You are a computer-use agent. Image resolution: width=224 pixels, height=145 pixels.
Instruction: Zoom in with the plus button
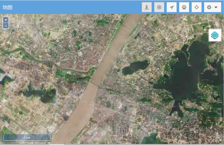pos(6,20)
